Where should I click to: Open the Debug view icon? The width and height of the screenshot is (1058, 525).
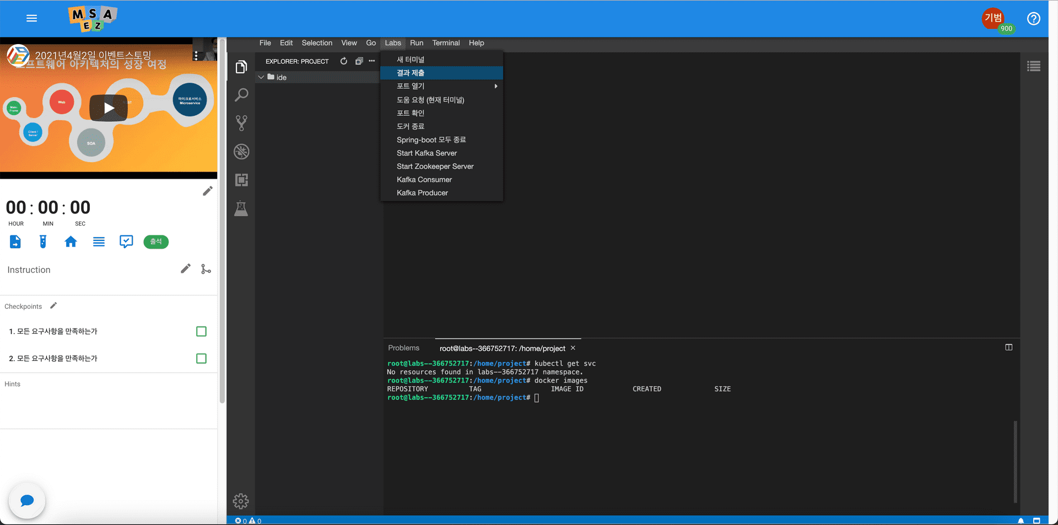[241, 152]
